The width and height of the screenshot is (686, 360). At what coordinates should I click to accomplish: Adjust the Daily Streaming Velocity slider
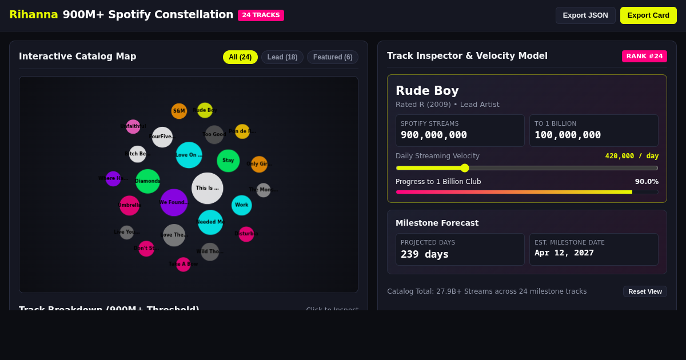coord(527,168)
